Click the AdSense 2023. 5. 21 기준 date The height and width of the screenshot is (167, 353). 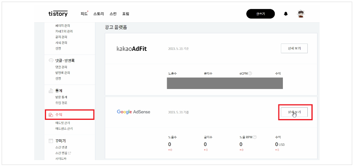(x=179, y=112)
